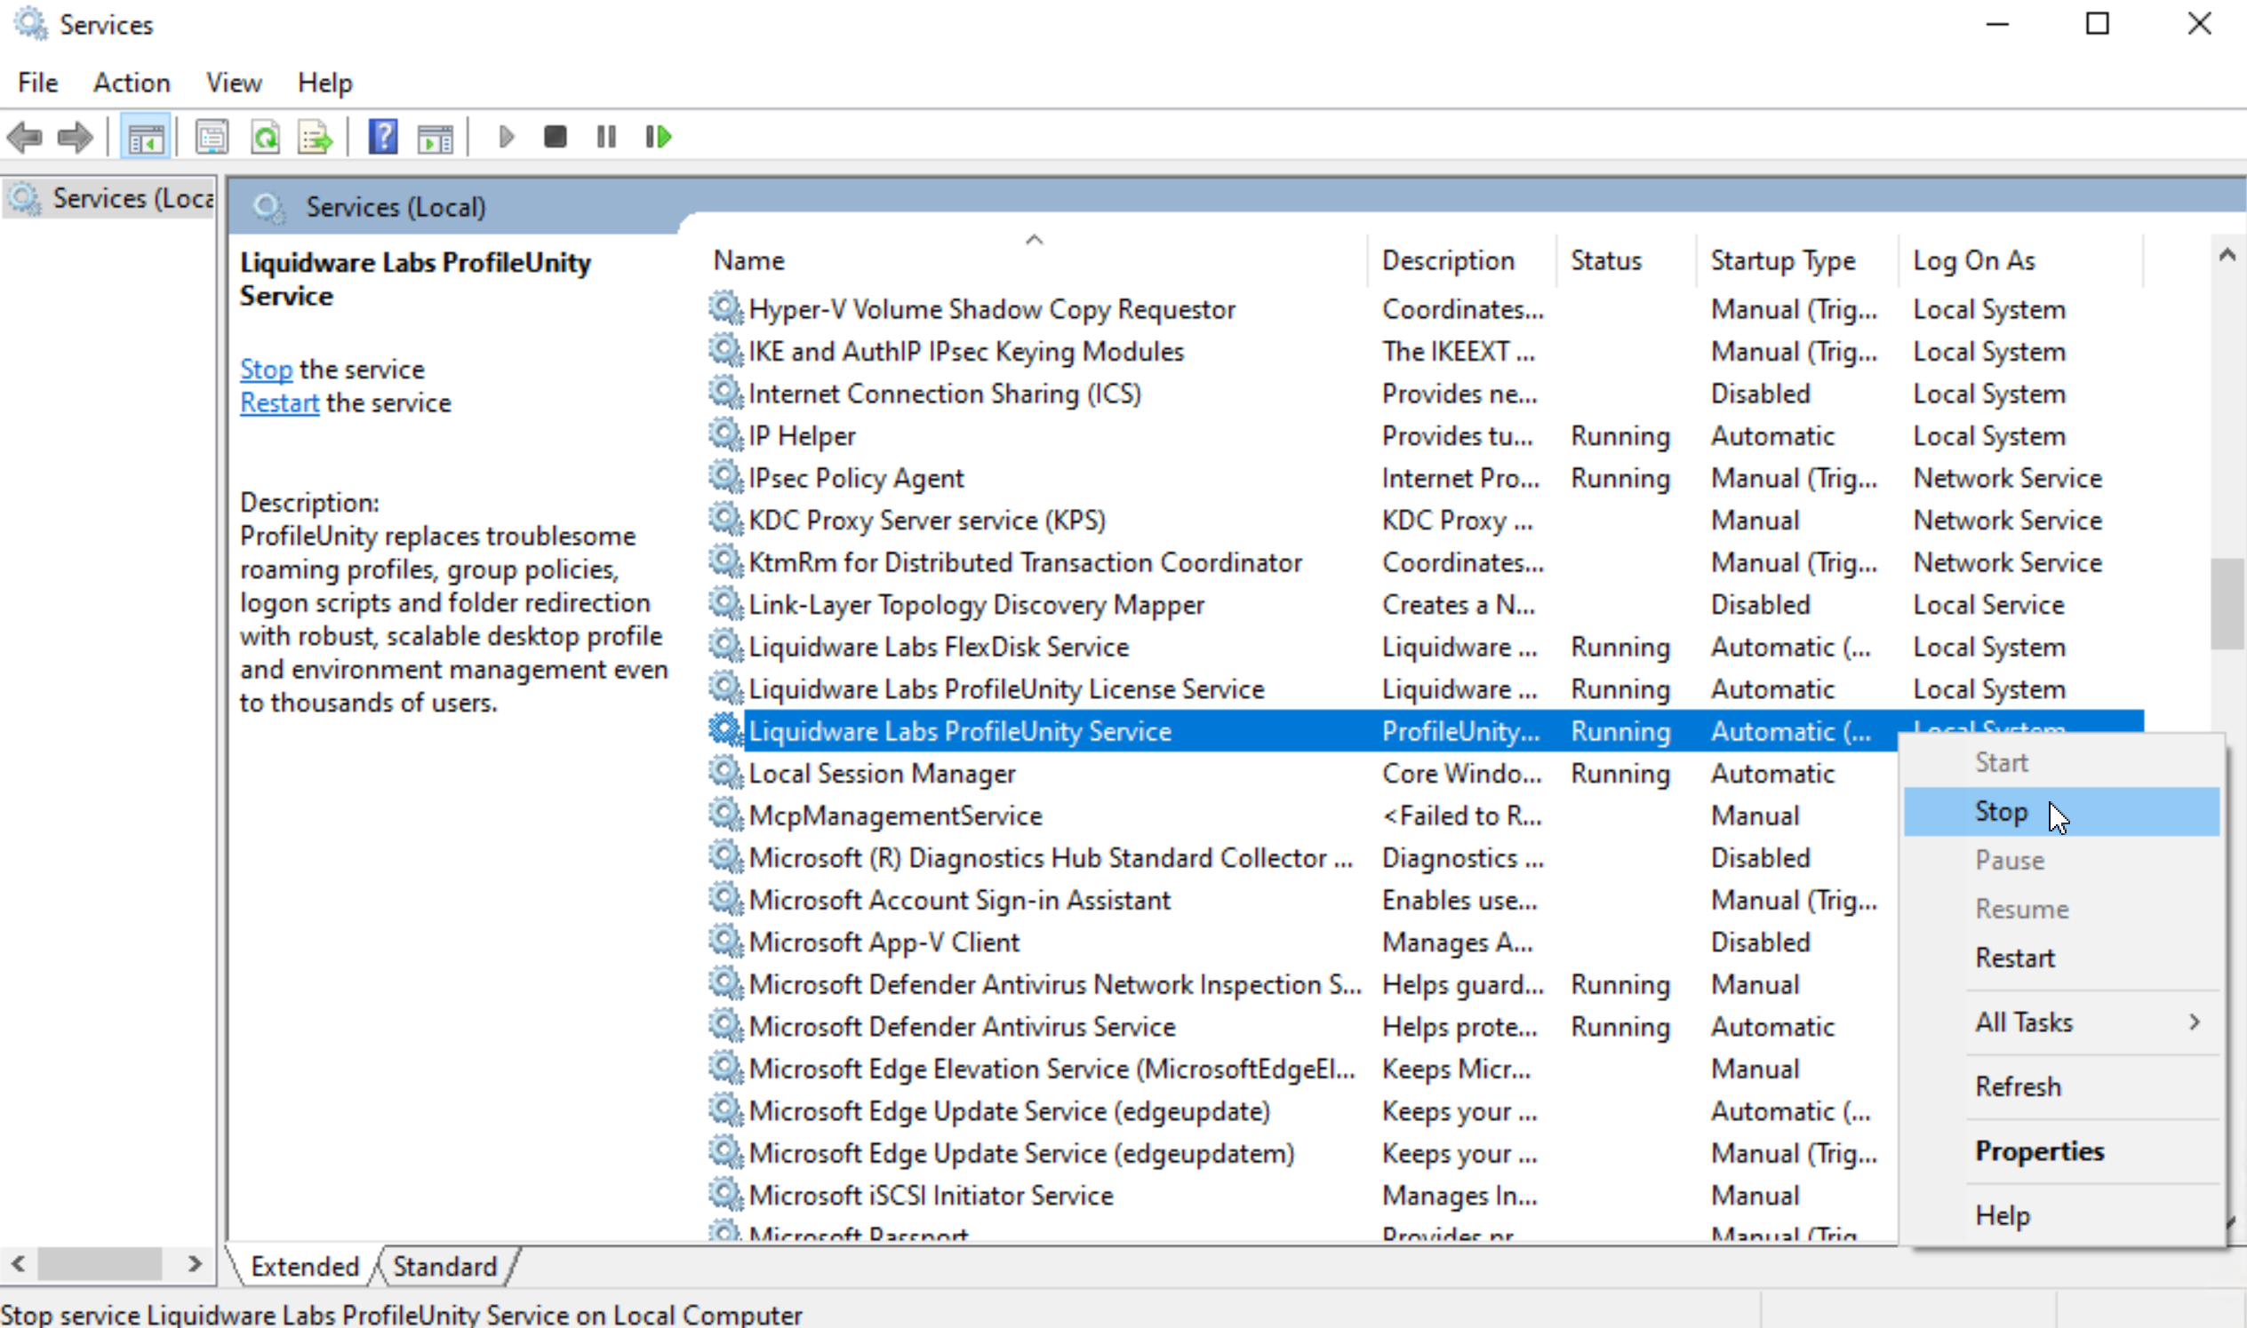Minimize the Services window
The width and height of the screenshot is (2247, 1328).
pyautogui.click(x=1997, y=24)
